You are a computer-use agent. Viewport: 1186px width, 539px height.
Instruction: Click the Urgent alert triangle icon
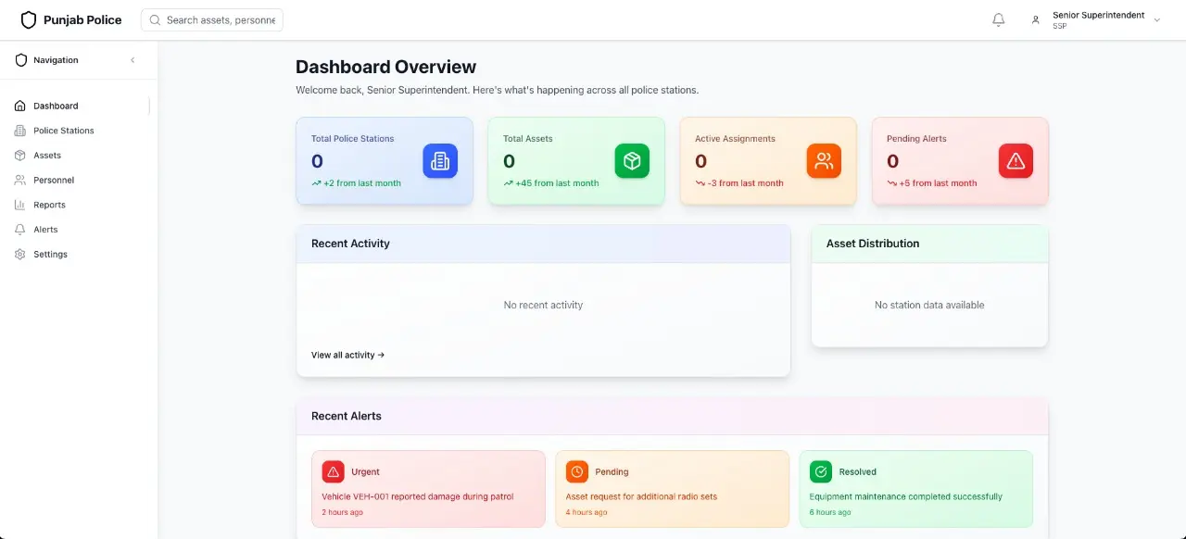coord(333,471)
